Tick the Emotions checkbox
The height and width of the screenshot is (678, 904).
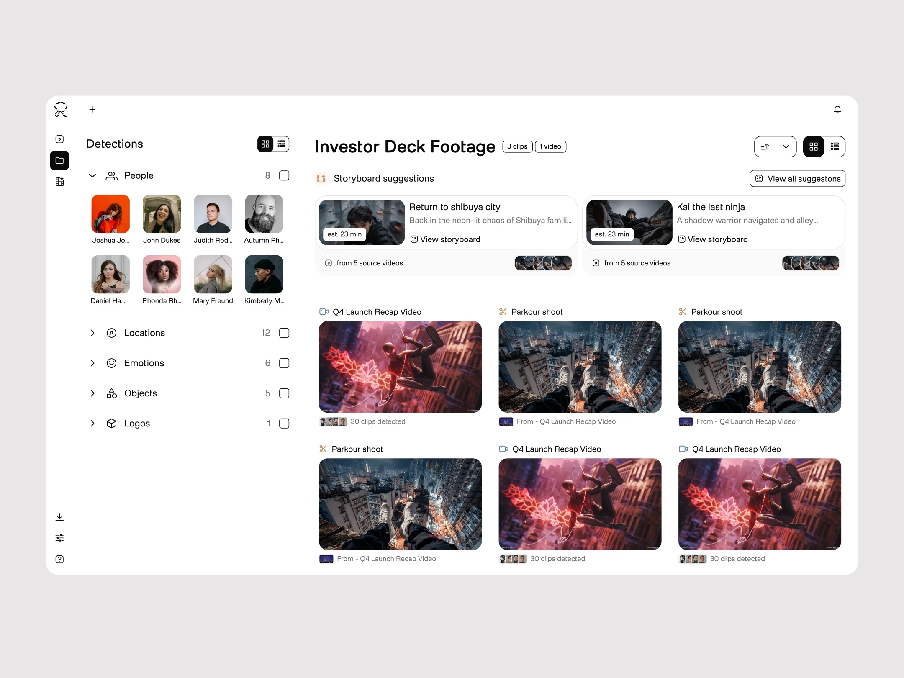click(284, 363)
